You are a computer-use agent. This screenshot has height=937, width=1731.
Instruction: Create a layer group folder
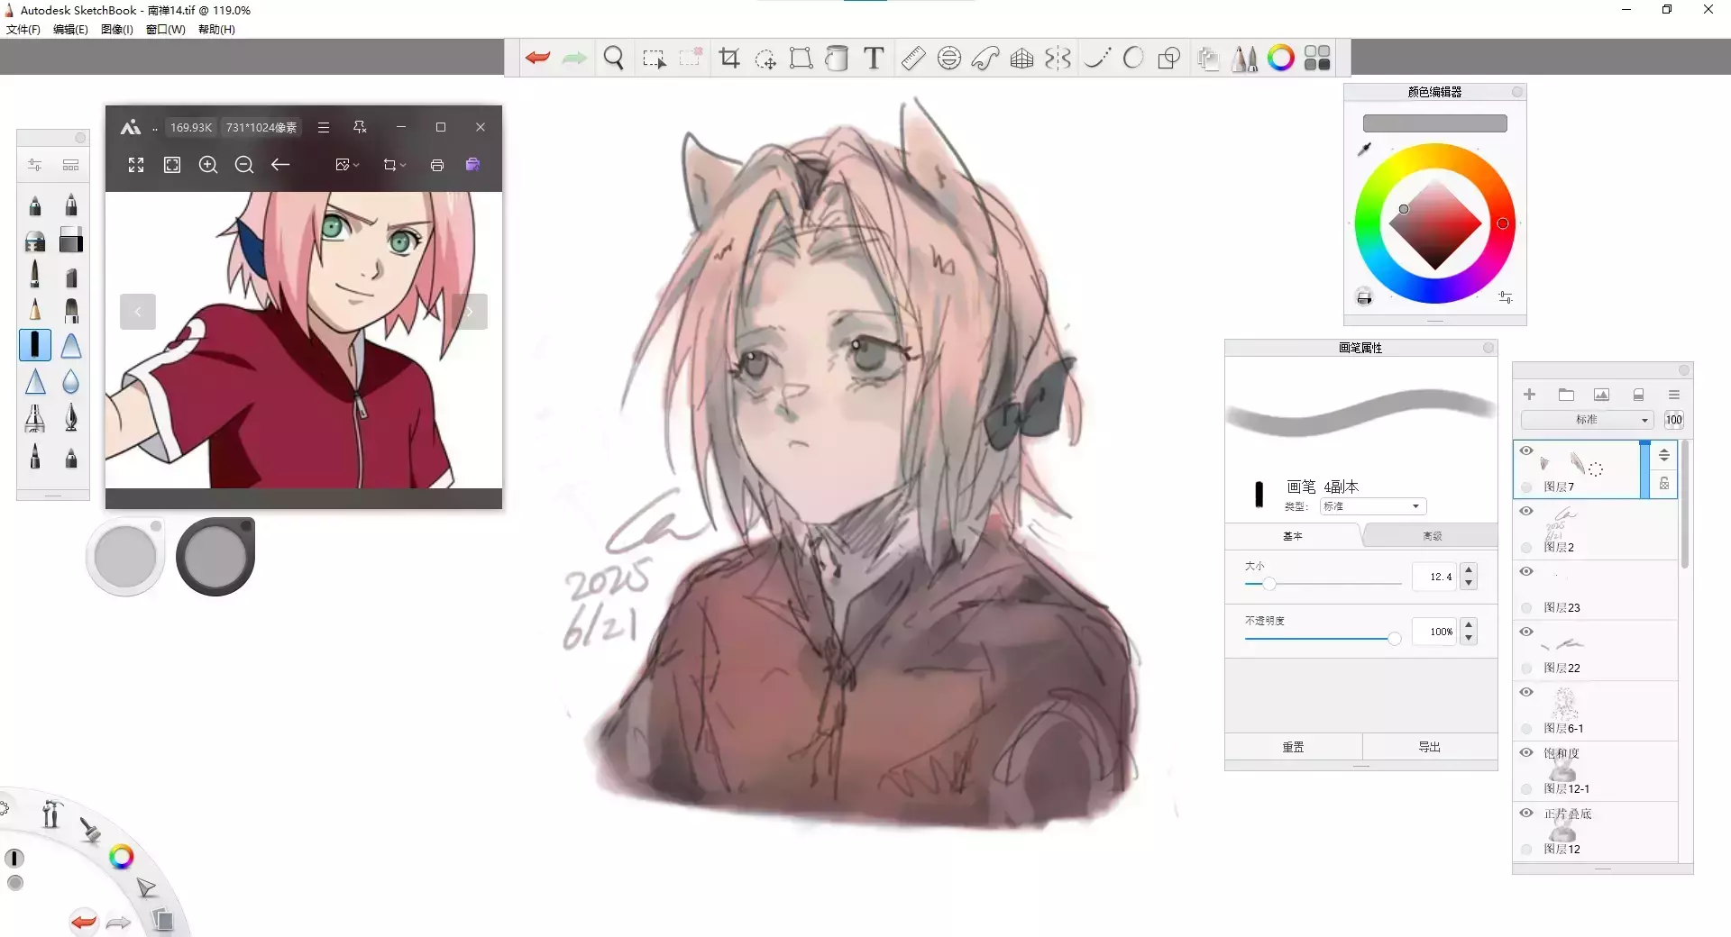point(1566,395)
